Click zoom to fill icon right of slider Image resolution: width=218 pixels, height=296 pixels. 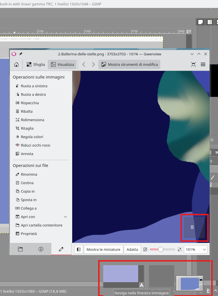179,249
